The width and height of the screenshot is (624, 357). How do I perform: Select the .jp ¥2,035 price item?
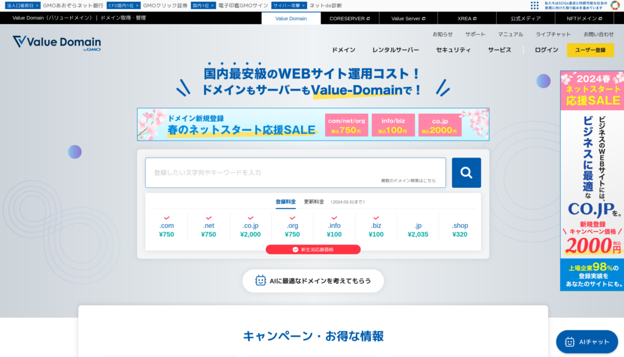click(x=418, y=227)
